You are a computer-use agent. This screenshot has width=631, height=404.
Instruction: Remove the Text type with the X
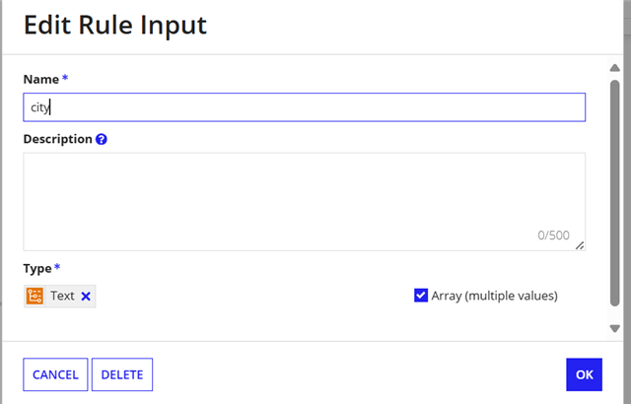click(86, 297)
